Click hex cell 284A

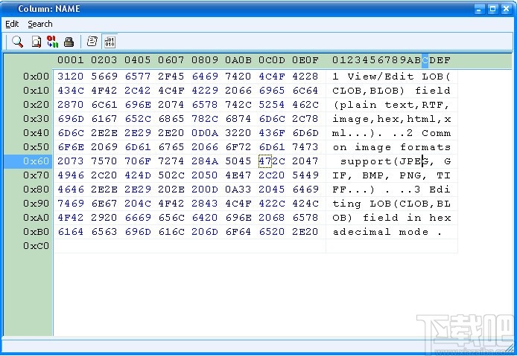coord(204,161)
